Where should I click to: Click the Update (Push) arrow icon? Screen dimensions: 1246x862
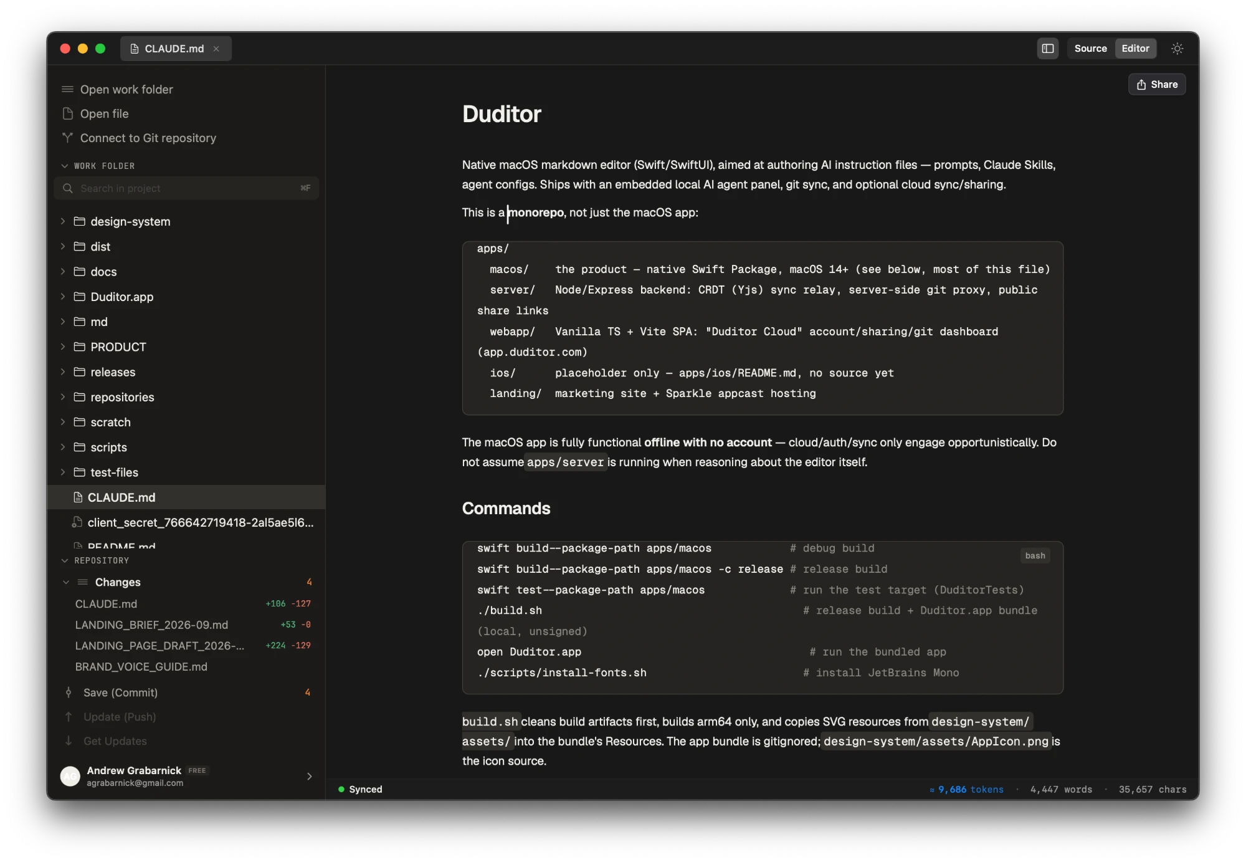tap(68, 717)
